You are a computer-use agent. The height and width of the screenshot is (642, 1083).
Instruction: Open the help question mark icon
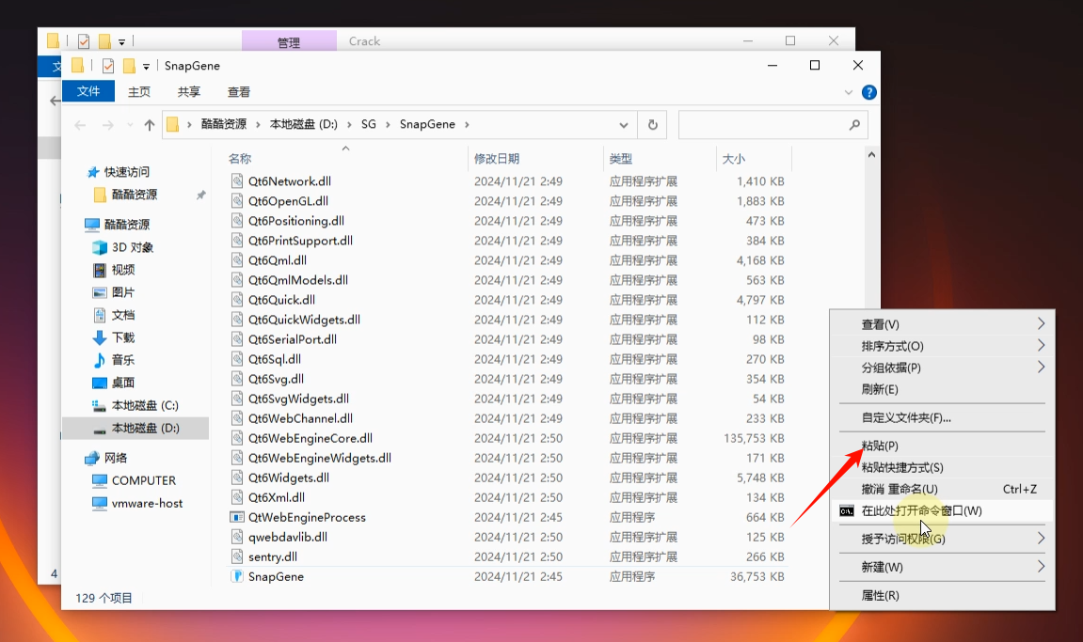point(869,92)
